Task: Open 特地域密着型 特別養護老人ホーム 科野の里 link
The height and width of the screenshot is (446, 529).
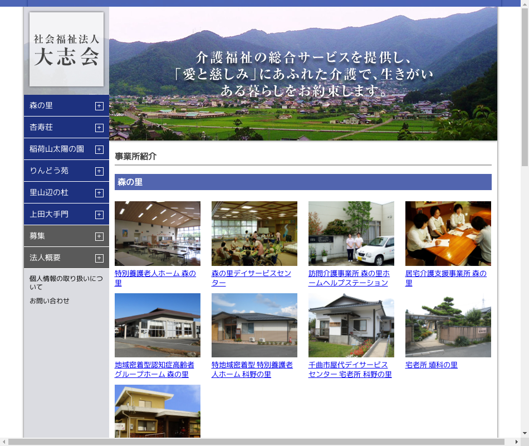Action: (x=252, y=370)
